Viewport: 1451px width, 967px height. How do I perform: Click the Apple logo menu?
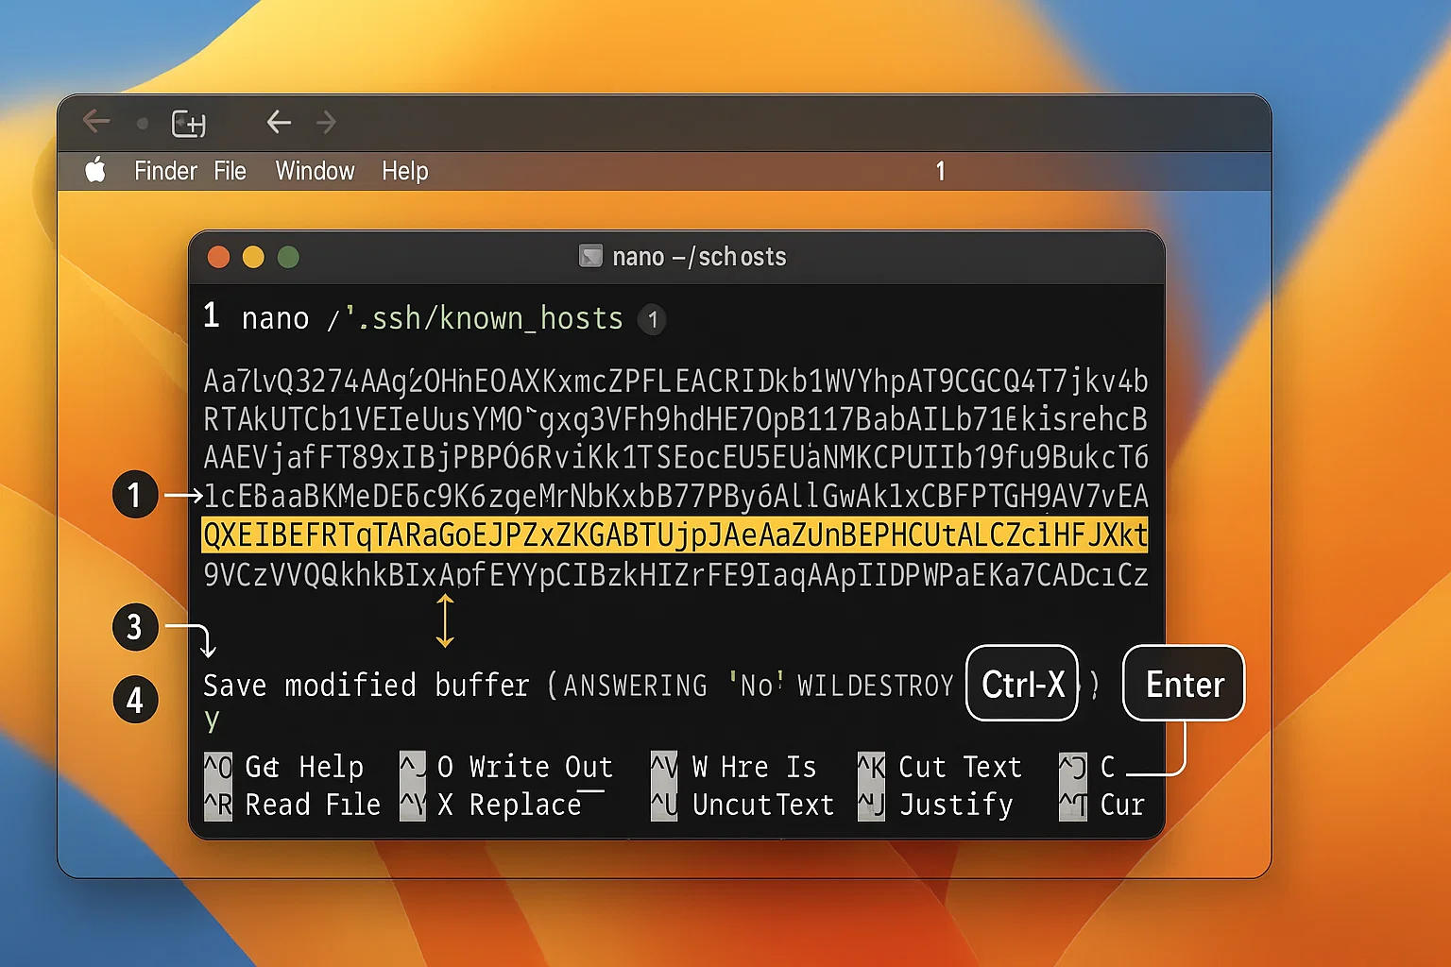coord(95,171)
